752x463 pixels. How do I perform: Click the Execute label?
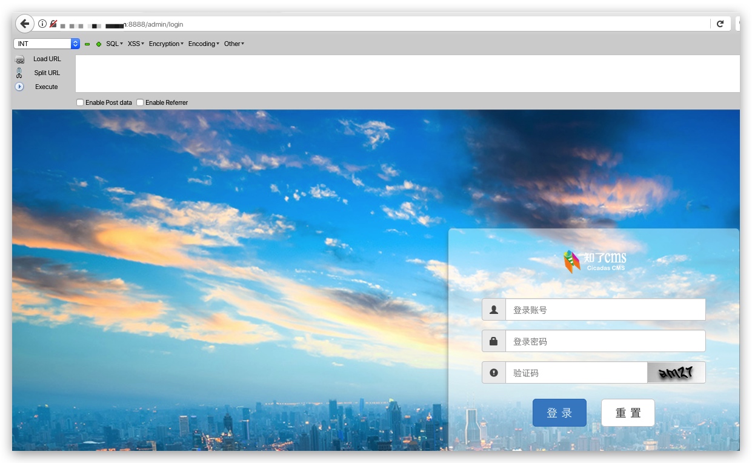point(47,87)
